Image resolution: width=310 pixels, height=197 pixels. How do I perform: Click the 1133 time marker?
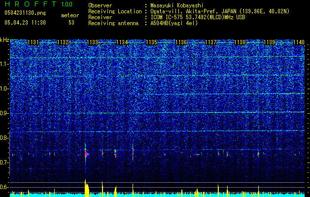[x=93, y=42]
